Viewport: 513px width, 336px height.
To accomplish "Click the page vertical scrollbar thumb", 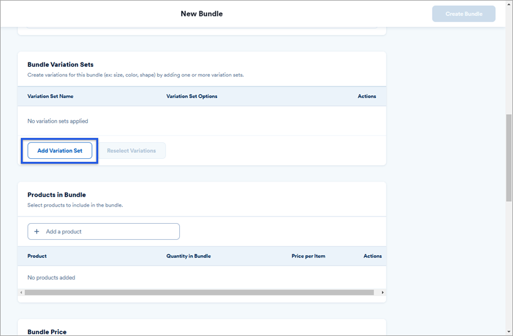I will [509, 158].
